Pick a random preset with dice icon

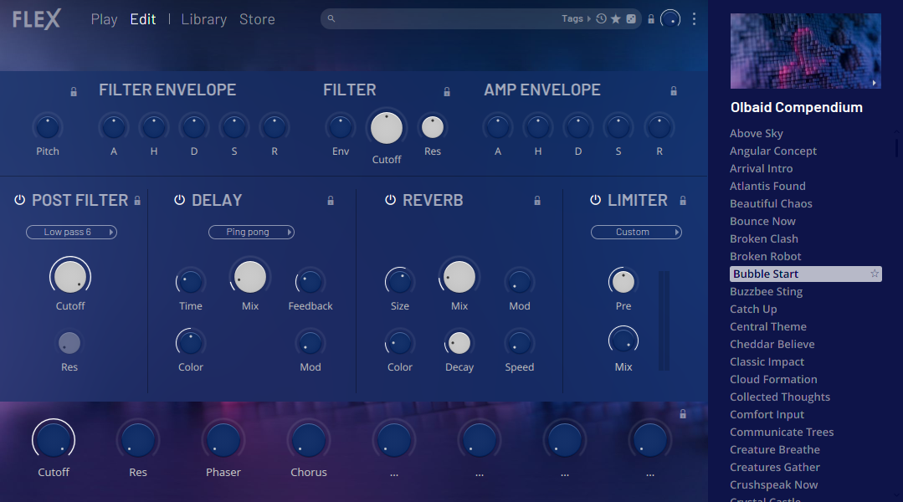pyautogui.click(x=631, y=18)
